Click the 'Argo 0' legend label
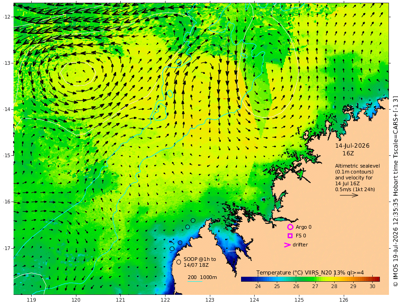The width and height of the screenshot is (398, 308). pos(303,227)
